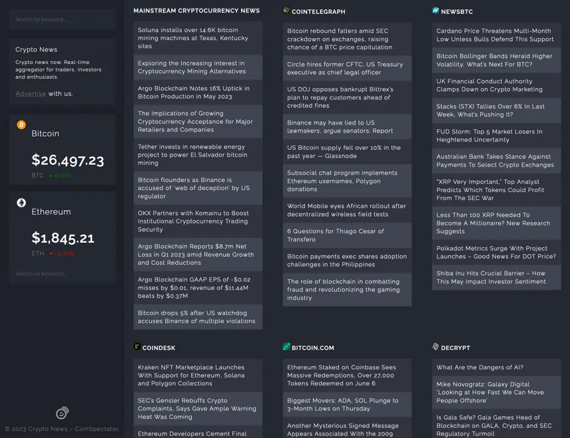Click the CoinSpectator footer logo icon
Screen dimensions: 570x438
(x=62, y=413)
